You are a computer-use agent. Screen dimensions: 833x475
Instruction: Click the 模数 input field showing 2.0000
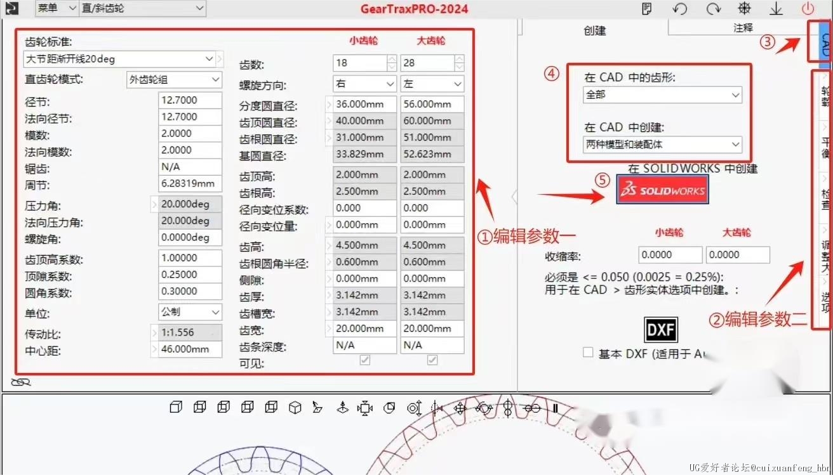tap(190, 134)
